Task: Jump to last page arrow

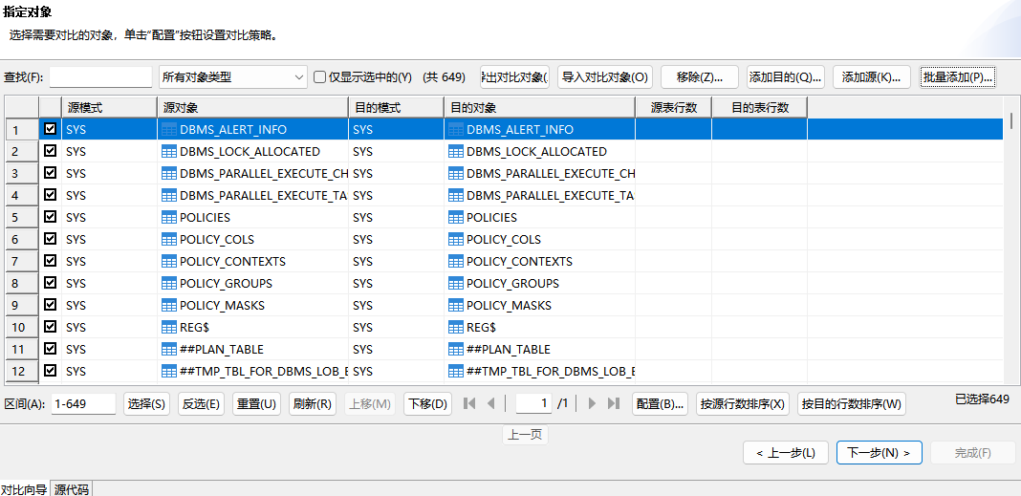Action: coord(614,403)
